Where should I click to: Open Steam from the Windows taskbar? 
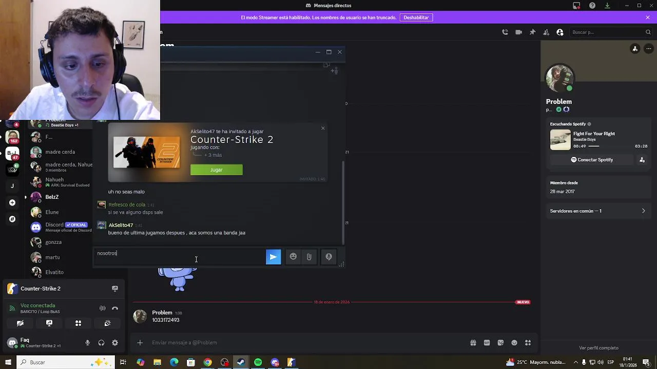(241, 362)
